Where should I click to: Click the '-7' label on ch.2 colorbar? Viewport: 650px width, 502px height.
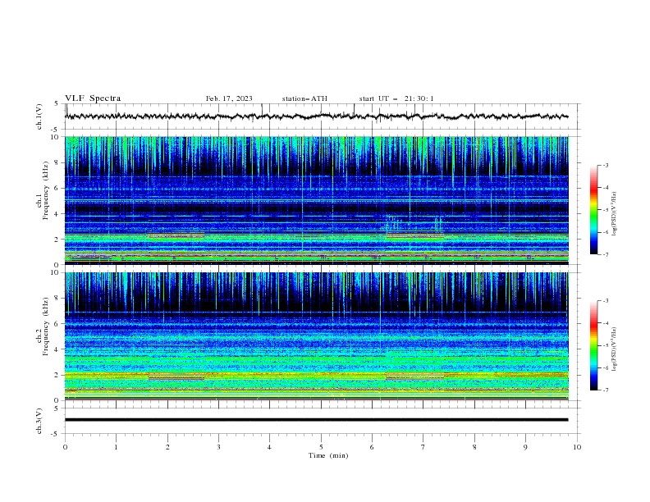click(605, 390)
